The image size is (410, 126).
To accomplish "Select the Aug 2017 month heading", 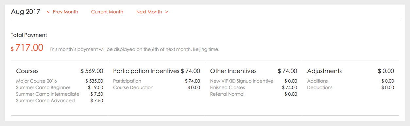I will click(x=26, y=12).
